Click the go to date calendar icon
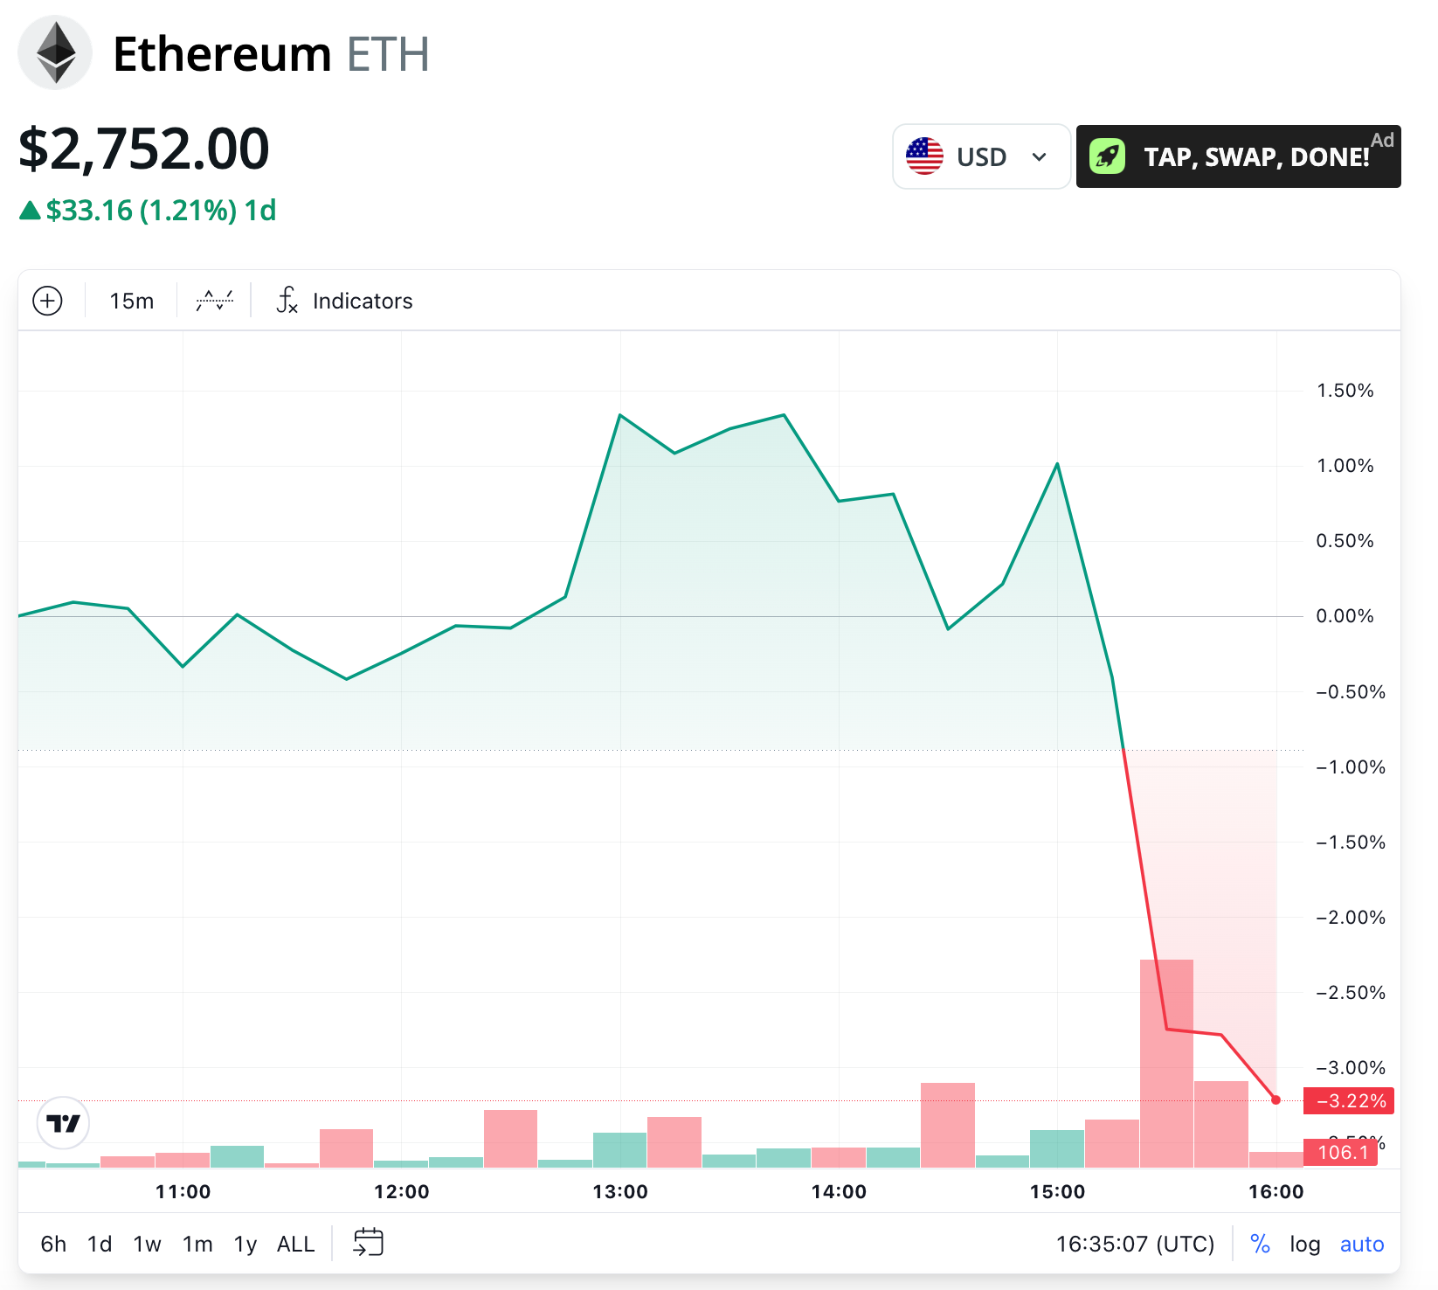This screenshot has width=1438, height=1290. point(368,1242)
